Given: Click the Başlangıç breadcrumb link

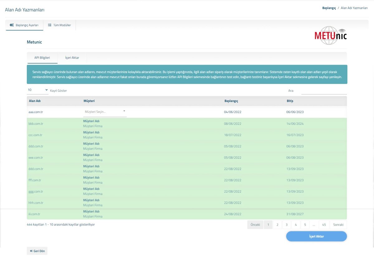Looking at the screenshot, I should [x=329, y=8].
